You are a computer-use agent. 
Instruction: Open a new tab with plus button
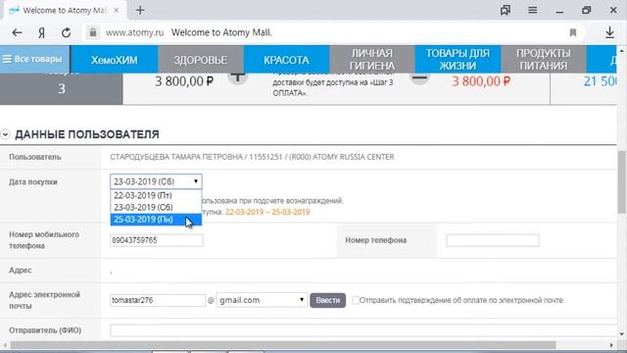140,11
